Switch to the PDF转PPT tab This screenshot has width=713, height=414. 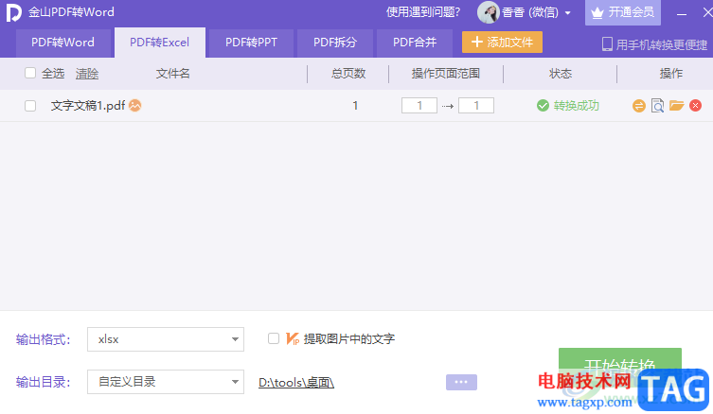pyautogui.click(x=251, y=43)
